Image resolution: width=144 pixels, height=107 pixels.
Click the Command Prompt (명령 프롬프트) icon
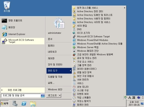[x=4, y=21]
